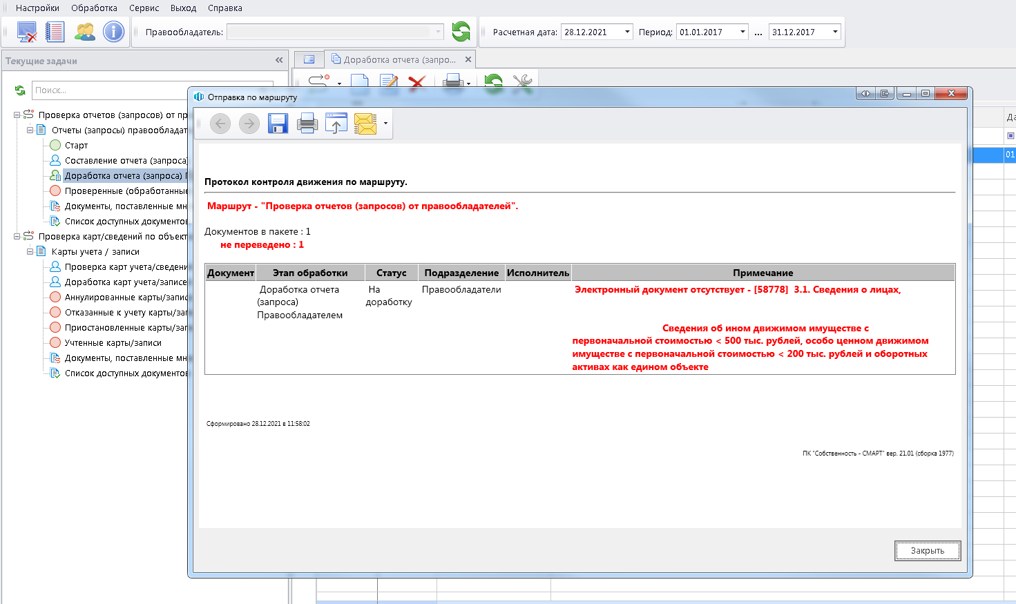Collapse the 'Текущие задачи' panel with the double chevron
Screen dimensions: 1016x604
tap(279, 61)
